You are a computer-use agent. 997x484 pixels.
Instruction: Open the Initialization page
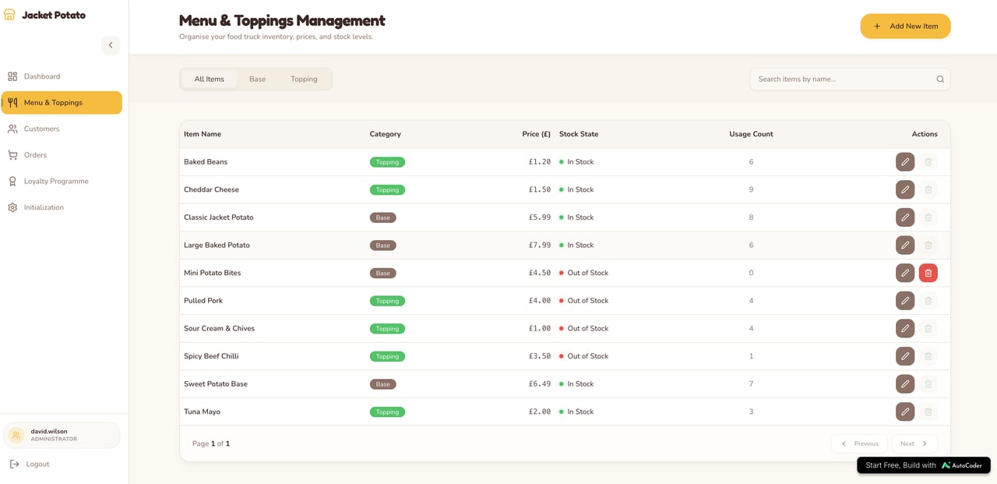tap(62, 207)
